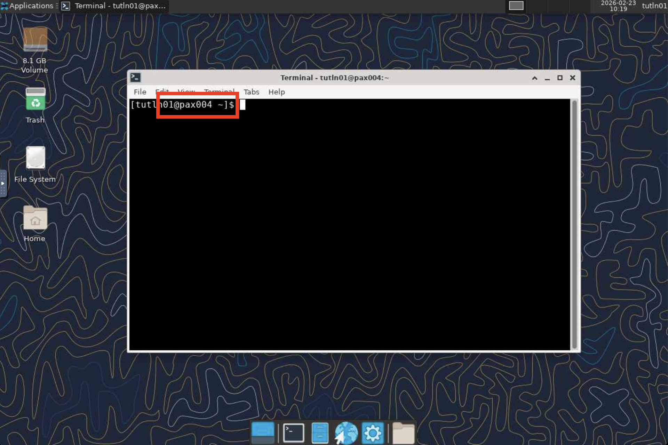Click terminal icon in window title bar
Viewport: 668px width, 445px height.
click(135, 78)
